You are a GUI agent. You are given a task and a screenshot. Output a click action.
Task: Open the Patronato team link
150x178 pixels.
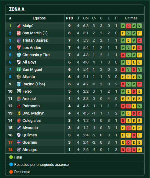tap(31, 106)
